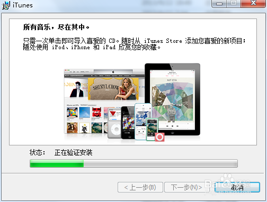Screen dimensions: 267x202
Task: Click the iTunes installer icon in title bar
Action: coord(6,5)
